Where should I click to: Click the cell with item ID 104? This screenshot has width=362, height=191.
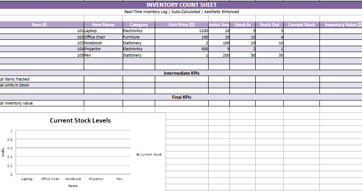[x=42, y=49]
